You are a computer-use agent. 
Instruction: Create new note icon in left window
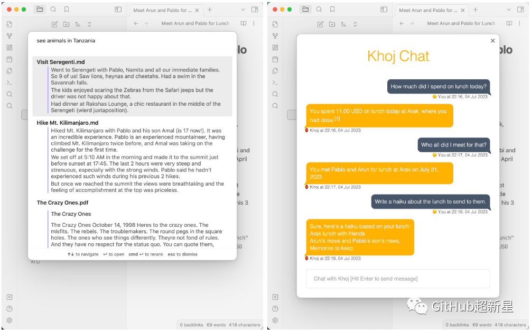pos(54,24)
